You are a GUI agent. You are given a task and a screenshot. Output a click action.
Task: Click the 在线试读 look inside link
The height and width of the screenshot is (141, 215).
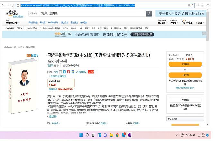click(32, 55)
